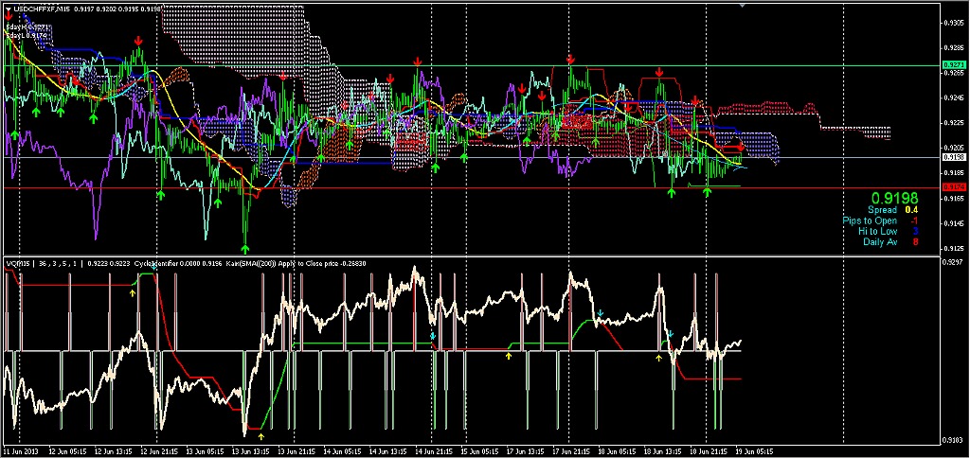Image resolution: width=970 pixels, height=458 pixels.
Task: Select the yellow up arrow near 12 Jun 13:15 in indicator
Action: pos(133,293)
